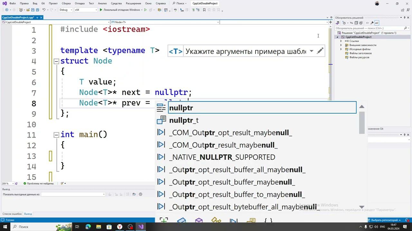Collapse the CppListDoubleProject project node
Image resolution: width=412 pixels, height=231 pixels.
coord(337,37)
